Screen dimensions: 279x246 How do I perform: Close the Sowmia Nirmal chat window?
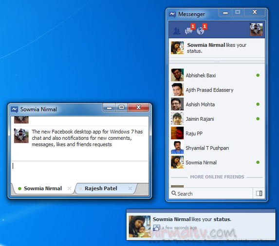[x=138, y=108]
